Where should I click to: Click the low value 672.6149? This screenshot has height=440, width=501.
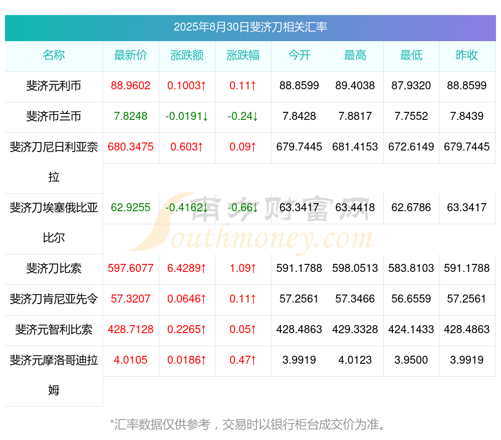point(411,146)
